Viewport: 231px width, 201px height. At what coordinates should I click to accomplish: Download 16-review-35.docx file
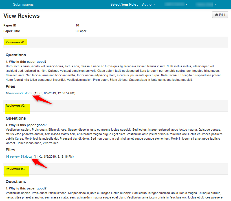19,93
